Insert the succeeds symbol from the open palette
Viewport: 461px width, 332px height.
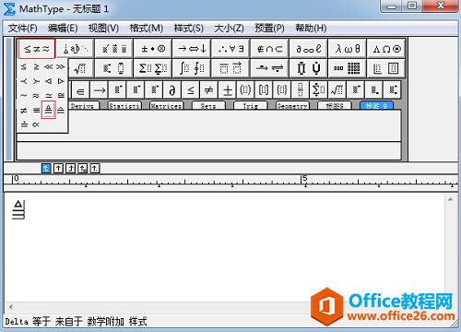pyautogui.click(x=36, y=81)
